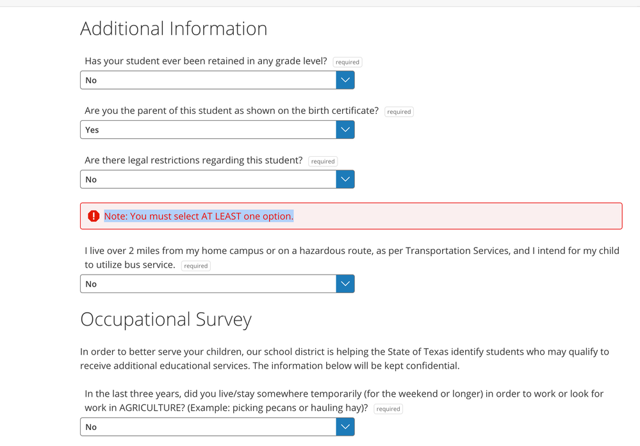Expand the agriculture work question select field
640x446 pixels.
click(x=208, y=427)
